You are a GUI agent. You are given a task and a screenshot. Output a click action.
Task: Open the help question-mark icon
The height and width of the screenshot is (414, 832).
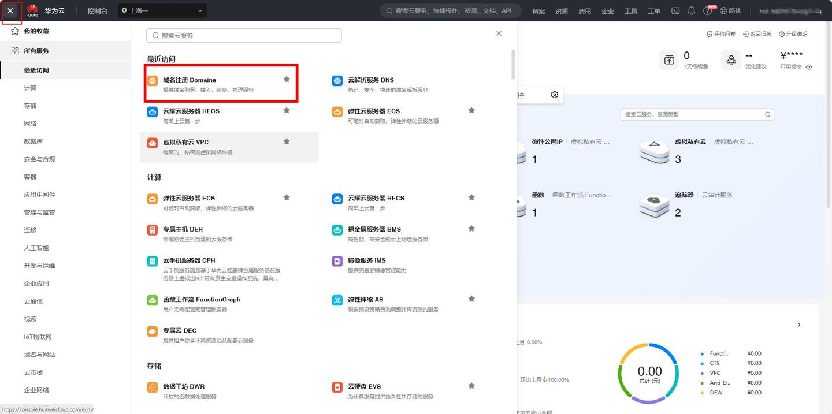point(707,11)
